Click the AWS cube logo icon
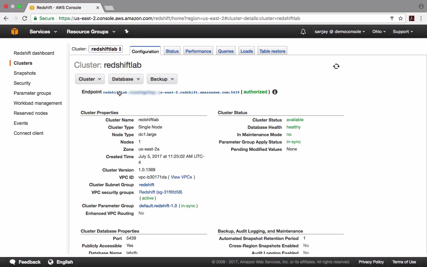This screenshot has width=427, height=267. [15, 31]
